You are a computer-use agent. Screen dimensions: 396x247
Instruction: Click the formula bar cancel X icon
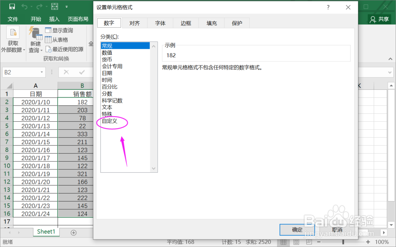click(67, 72)
